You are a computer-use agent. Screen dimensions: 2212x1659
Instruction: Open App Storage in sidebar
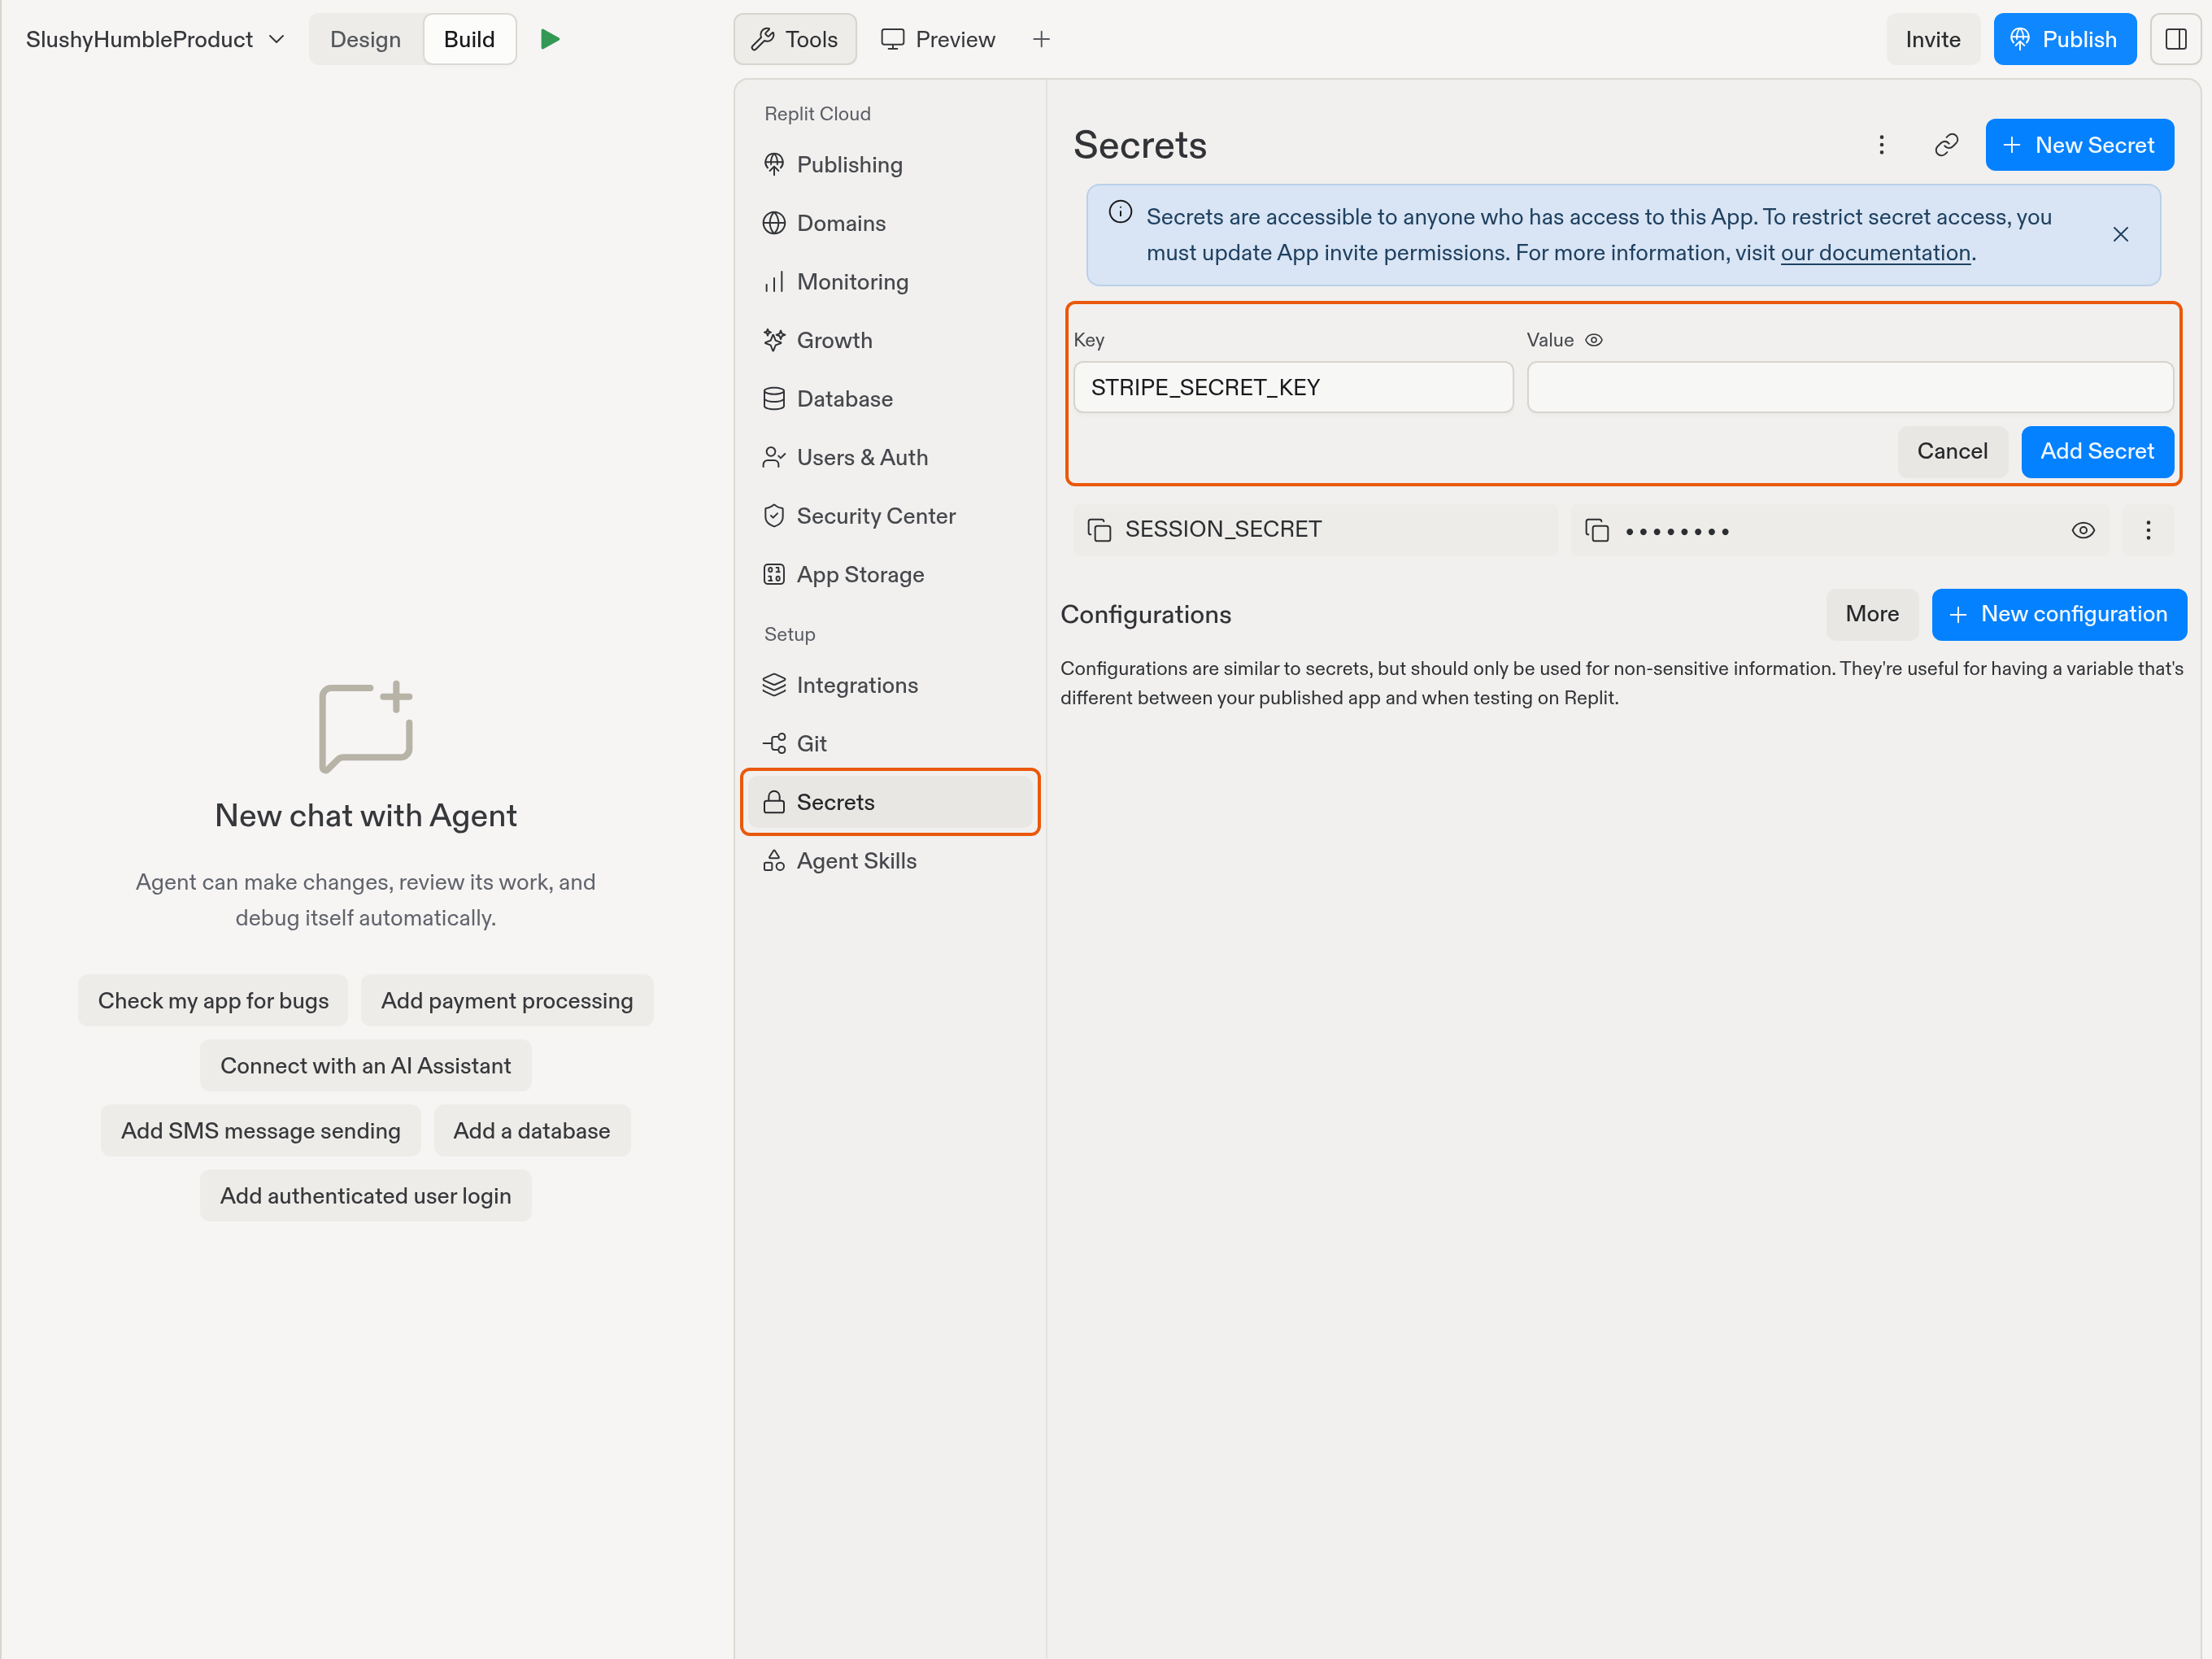890,575
